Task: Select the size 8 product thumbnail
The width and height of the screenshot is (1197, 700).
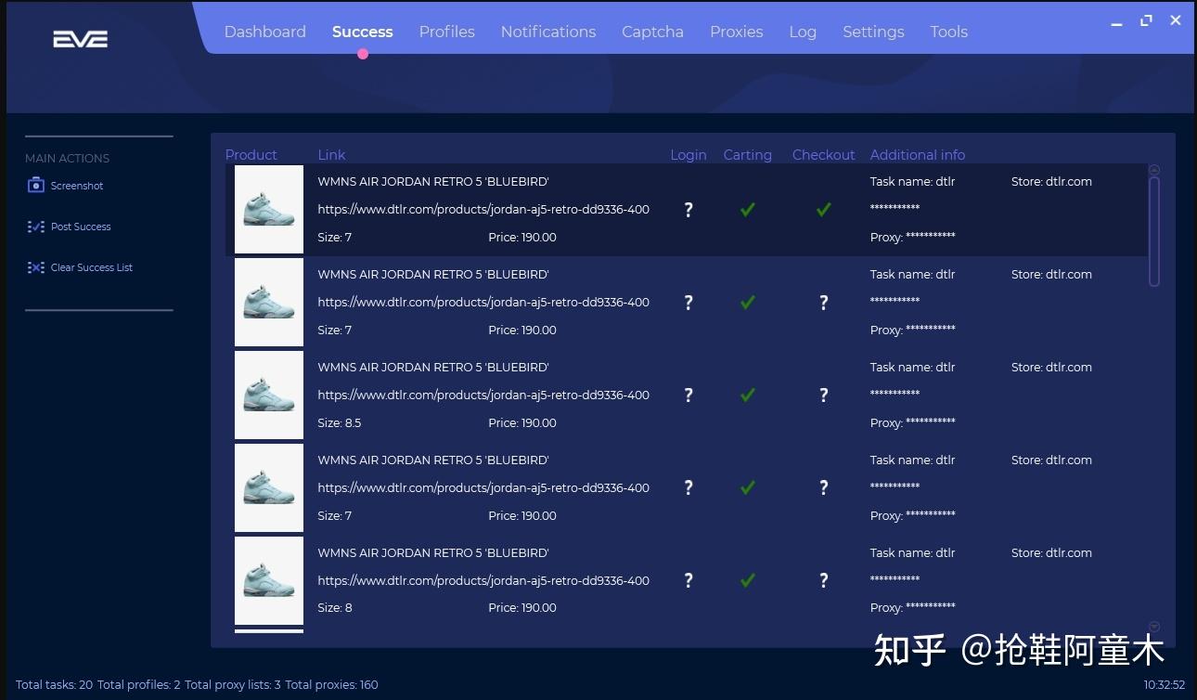Action: pyautogui.click(x=269, y=580)
